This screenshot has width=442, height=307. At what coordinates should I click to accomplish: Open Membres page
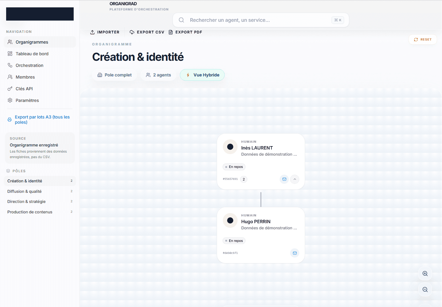pos(40,77)
